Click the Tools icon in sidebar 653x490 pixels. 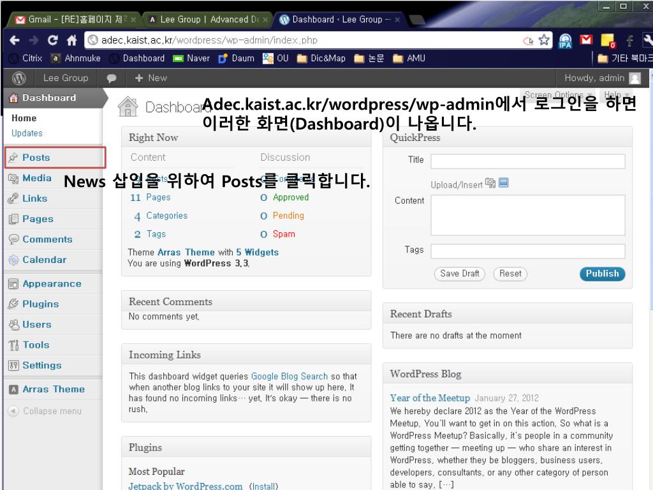tap(13, 345)
